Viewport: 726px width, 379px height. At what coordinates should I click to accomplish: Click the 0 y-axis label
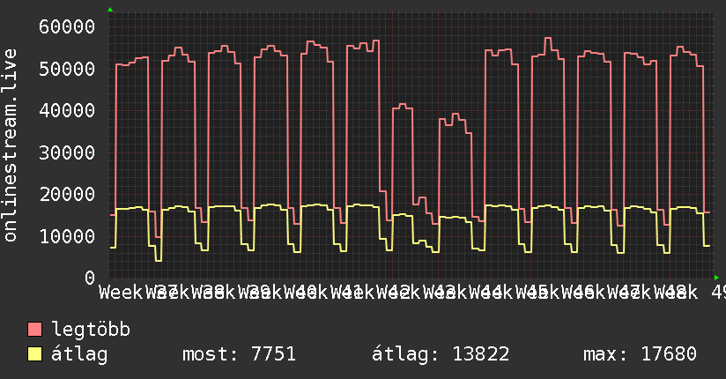[90, 278]
